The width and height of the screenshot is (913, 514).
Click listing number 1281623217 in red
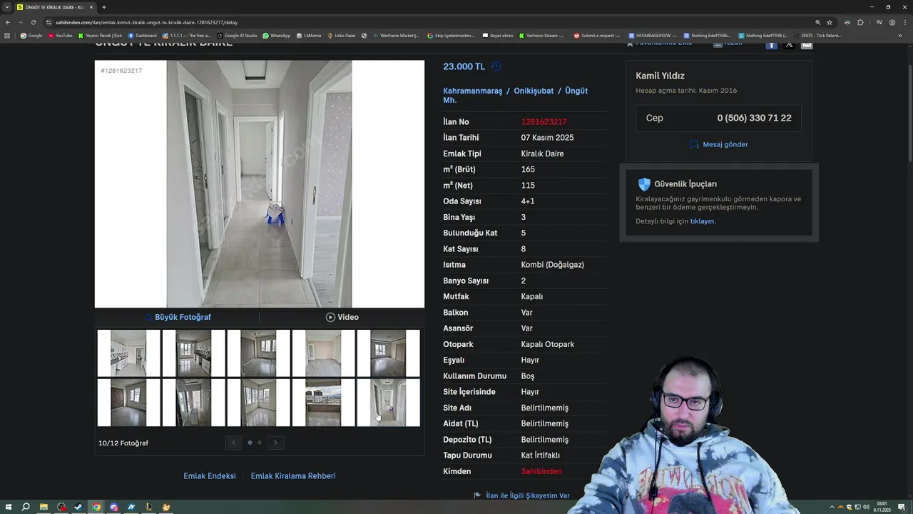(x=544, y=122)
